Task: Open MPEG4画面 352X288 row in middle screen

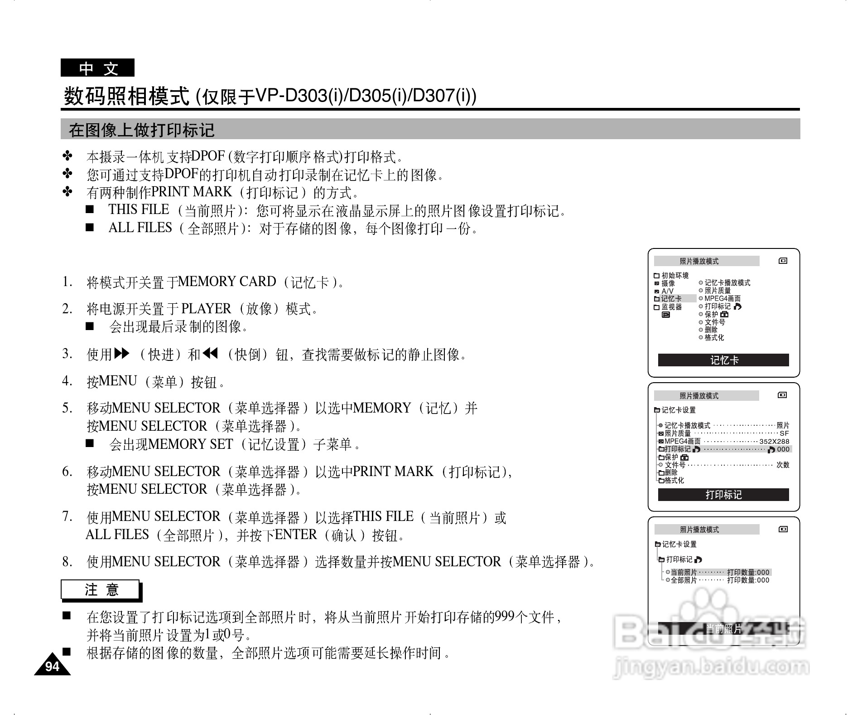Action: 724,441
